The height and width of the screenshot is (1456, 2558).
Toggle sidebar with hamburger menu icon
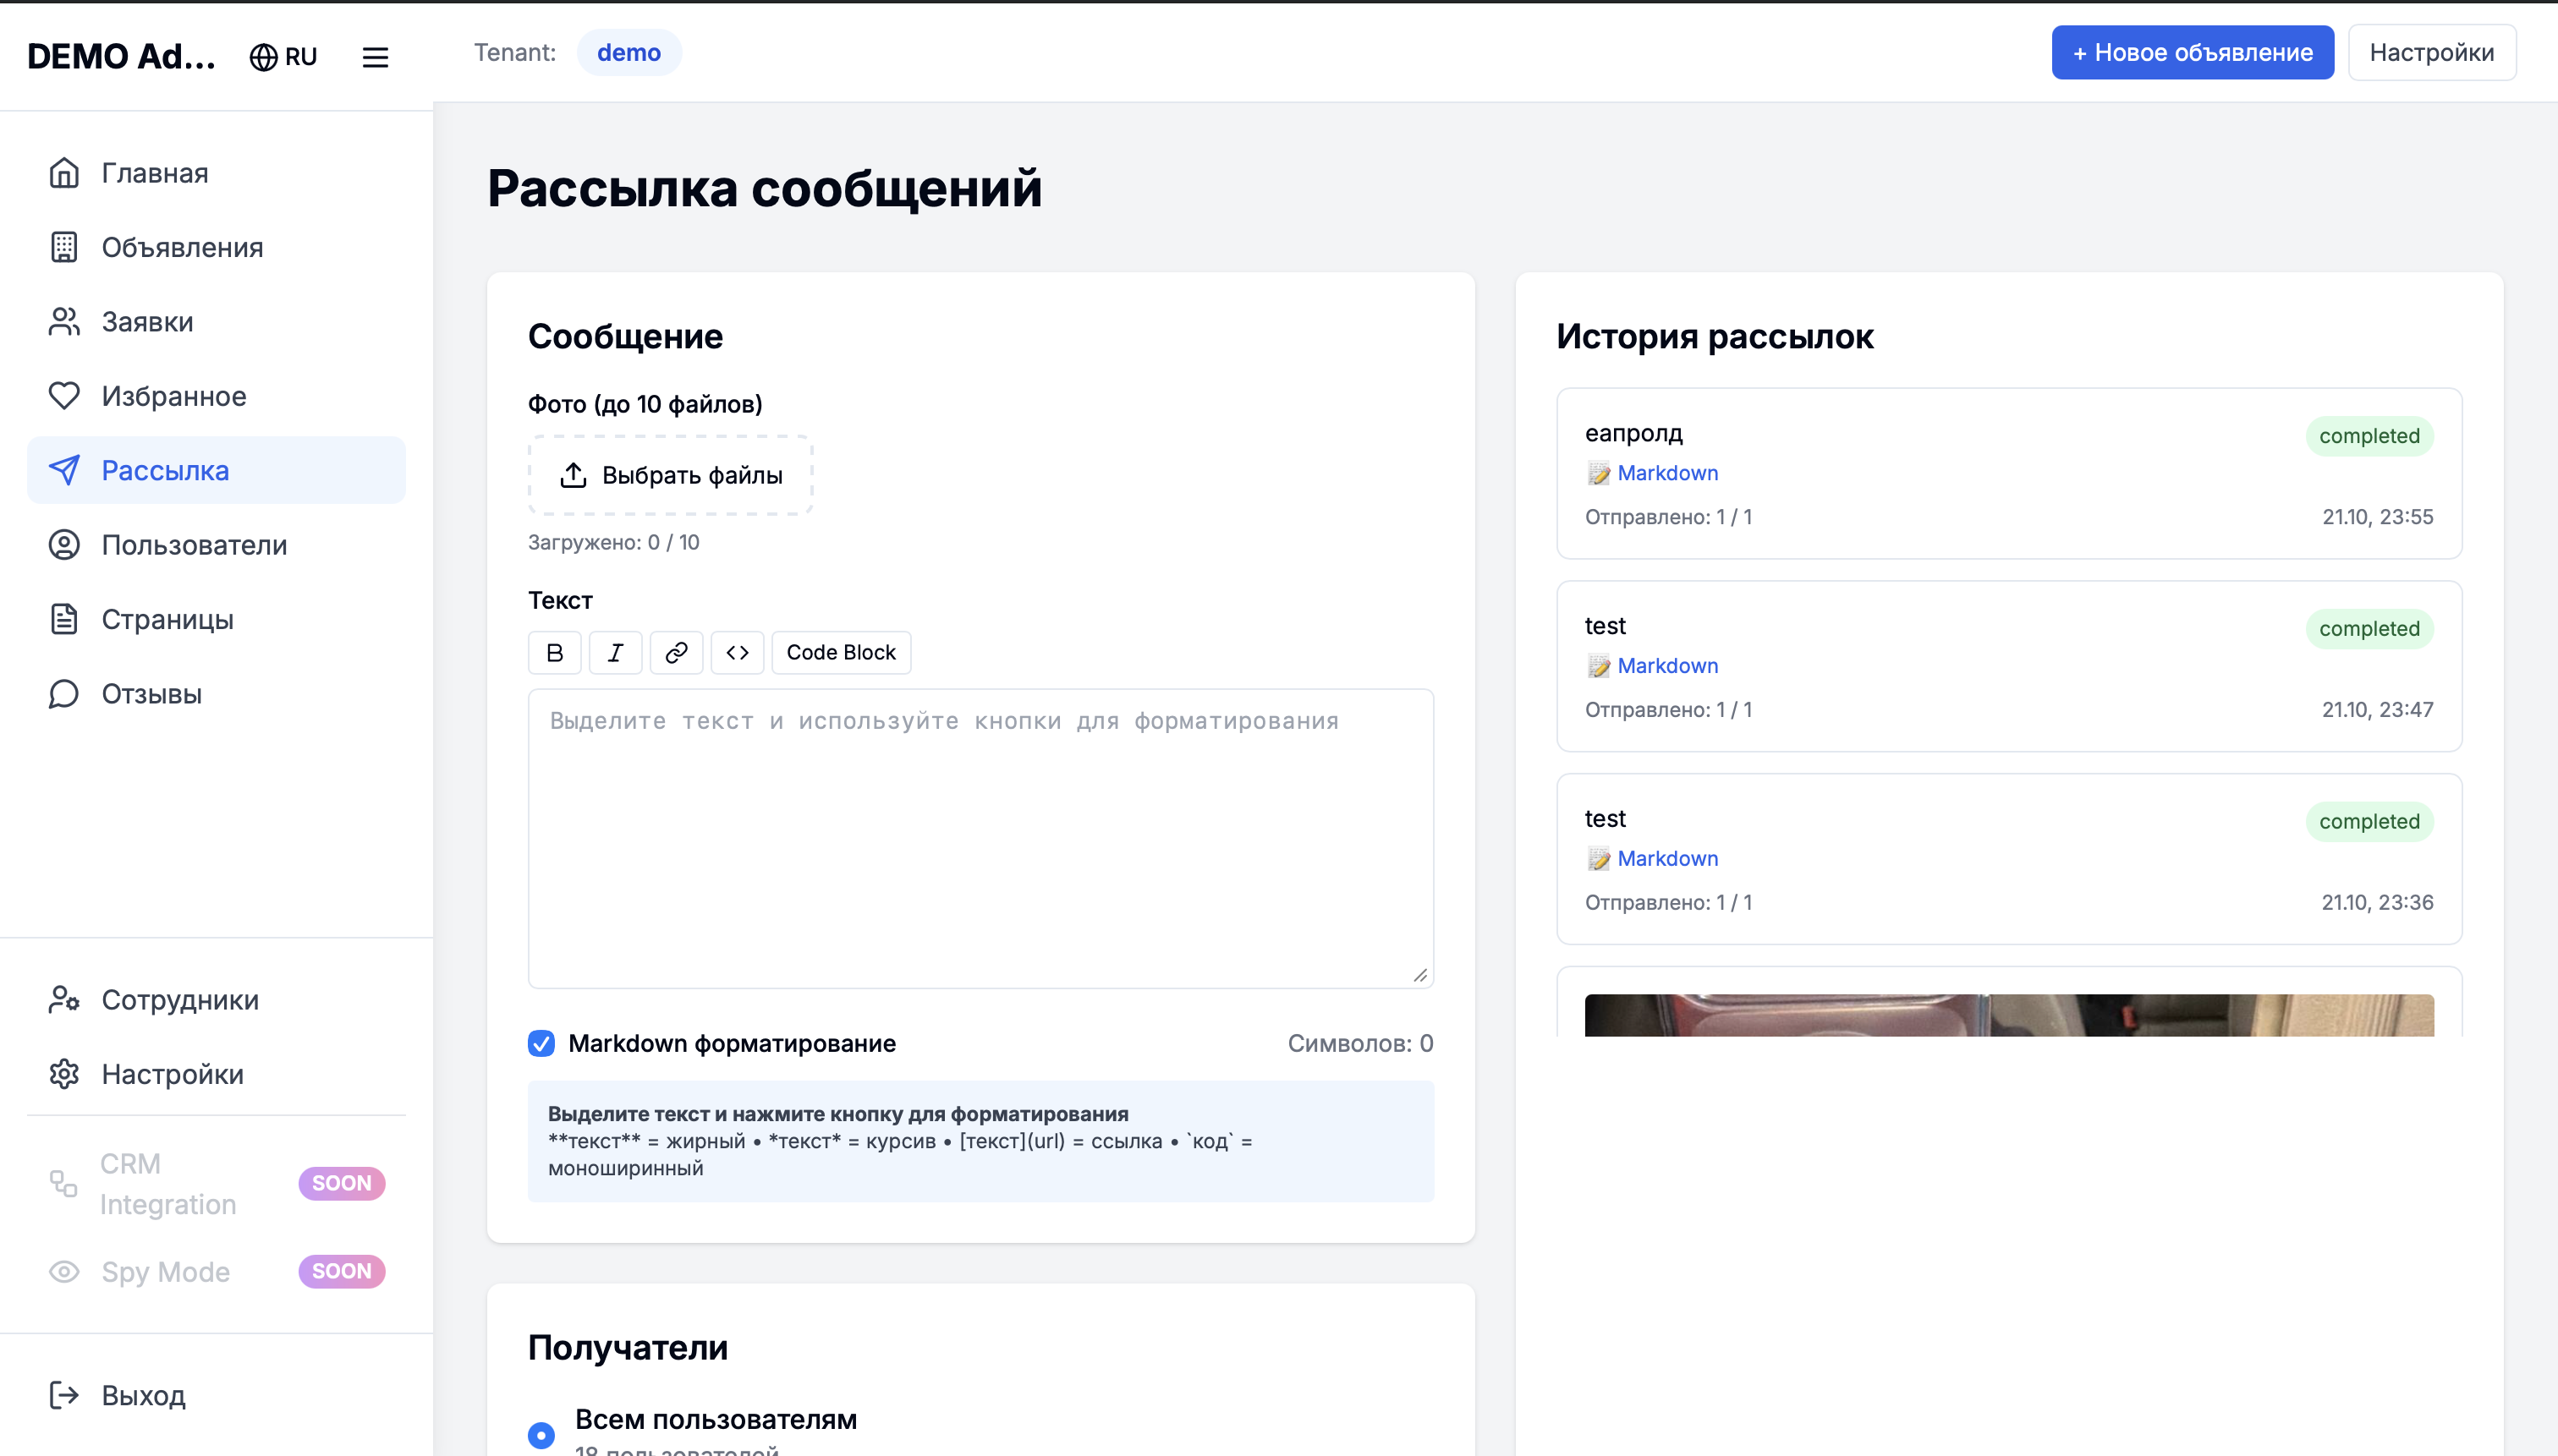[x=375, y=57]
